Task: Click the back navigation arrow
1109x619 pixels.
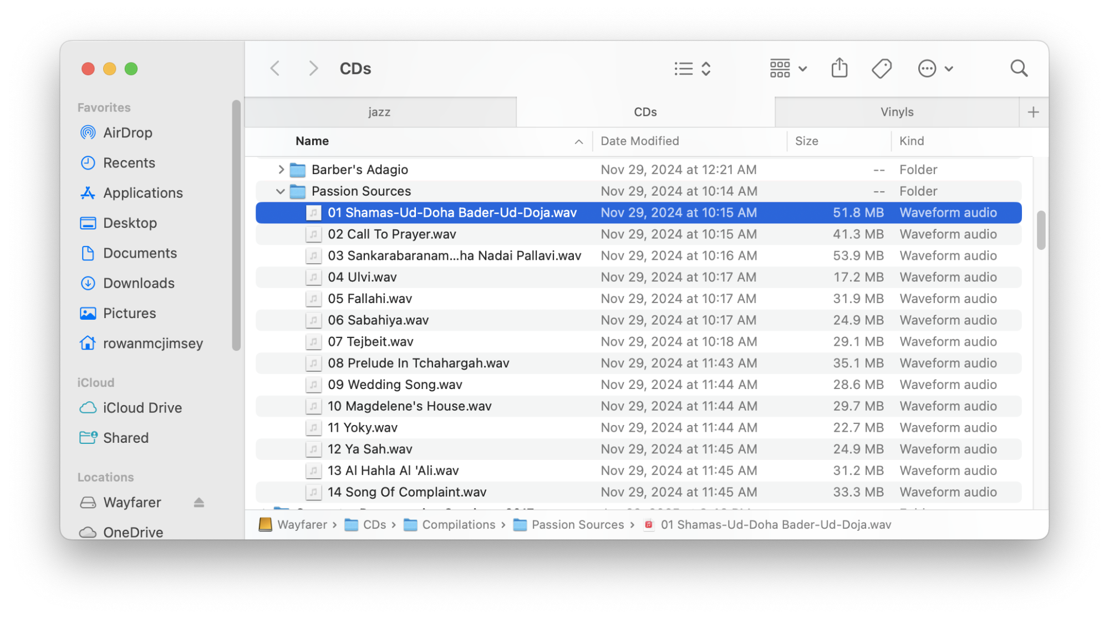Action: [x=274, y=68]
